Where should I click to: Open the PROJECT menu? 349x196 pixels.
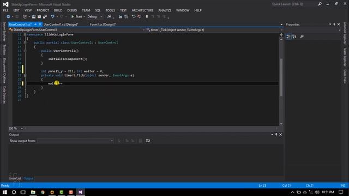[43, 10]
